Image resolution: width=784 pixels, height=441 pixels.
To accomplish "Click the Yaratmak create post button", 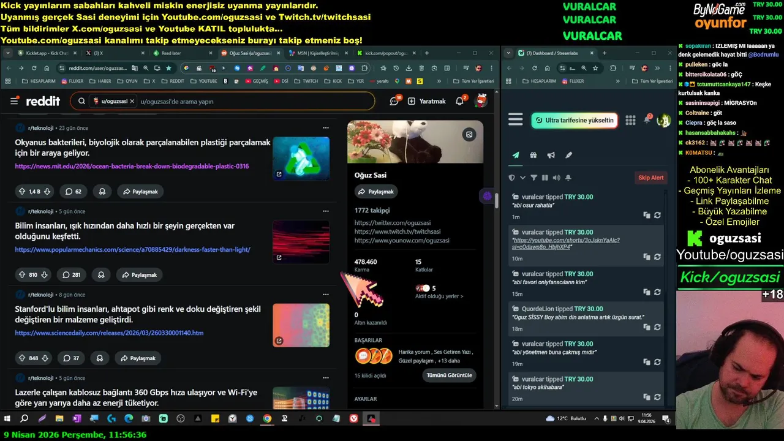I will (x=427, y=101).
